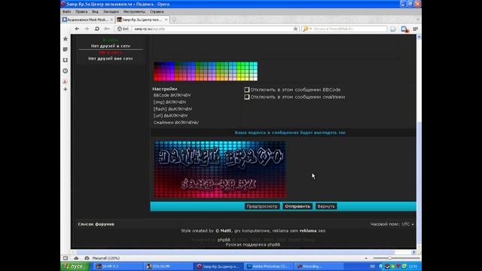Open the downloads panel icon in sidebar
Viewport: 482px width, 271px height.
click(66, 60)
